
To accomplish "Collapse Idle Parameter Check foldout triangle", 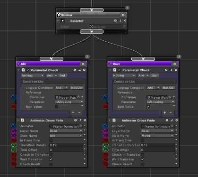I will click(x=18, y=70).
